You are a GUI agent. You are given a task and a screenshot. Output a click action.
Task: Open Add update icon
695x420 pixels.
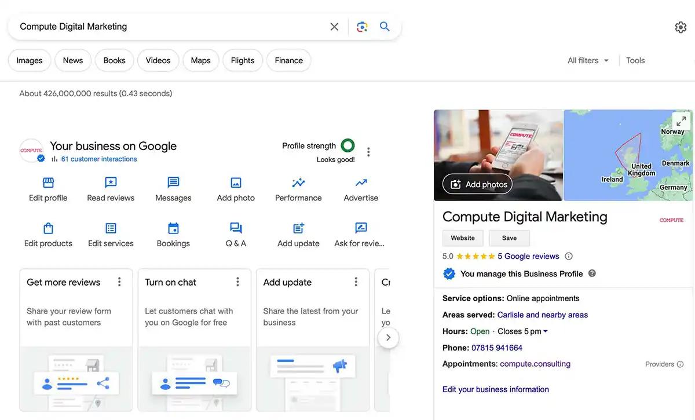298,228
